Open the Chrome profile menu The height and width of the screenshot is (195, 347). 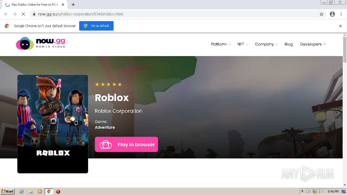pyautogui.click(x=332, y=14)
